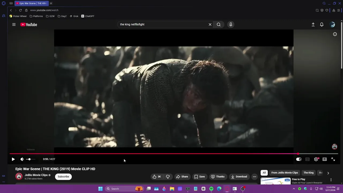Click the channel watermark on the video
This screenshot has width=343, height=193.
pyautogui.click(x=334, y=147)
